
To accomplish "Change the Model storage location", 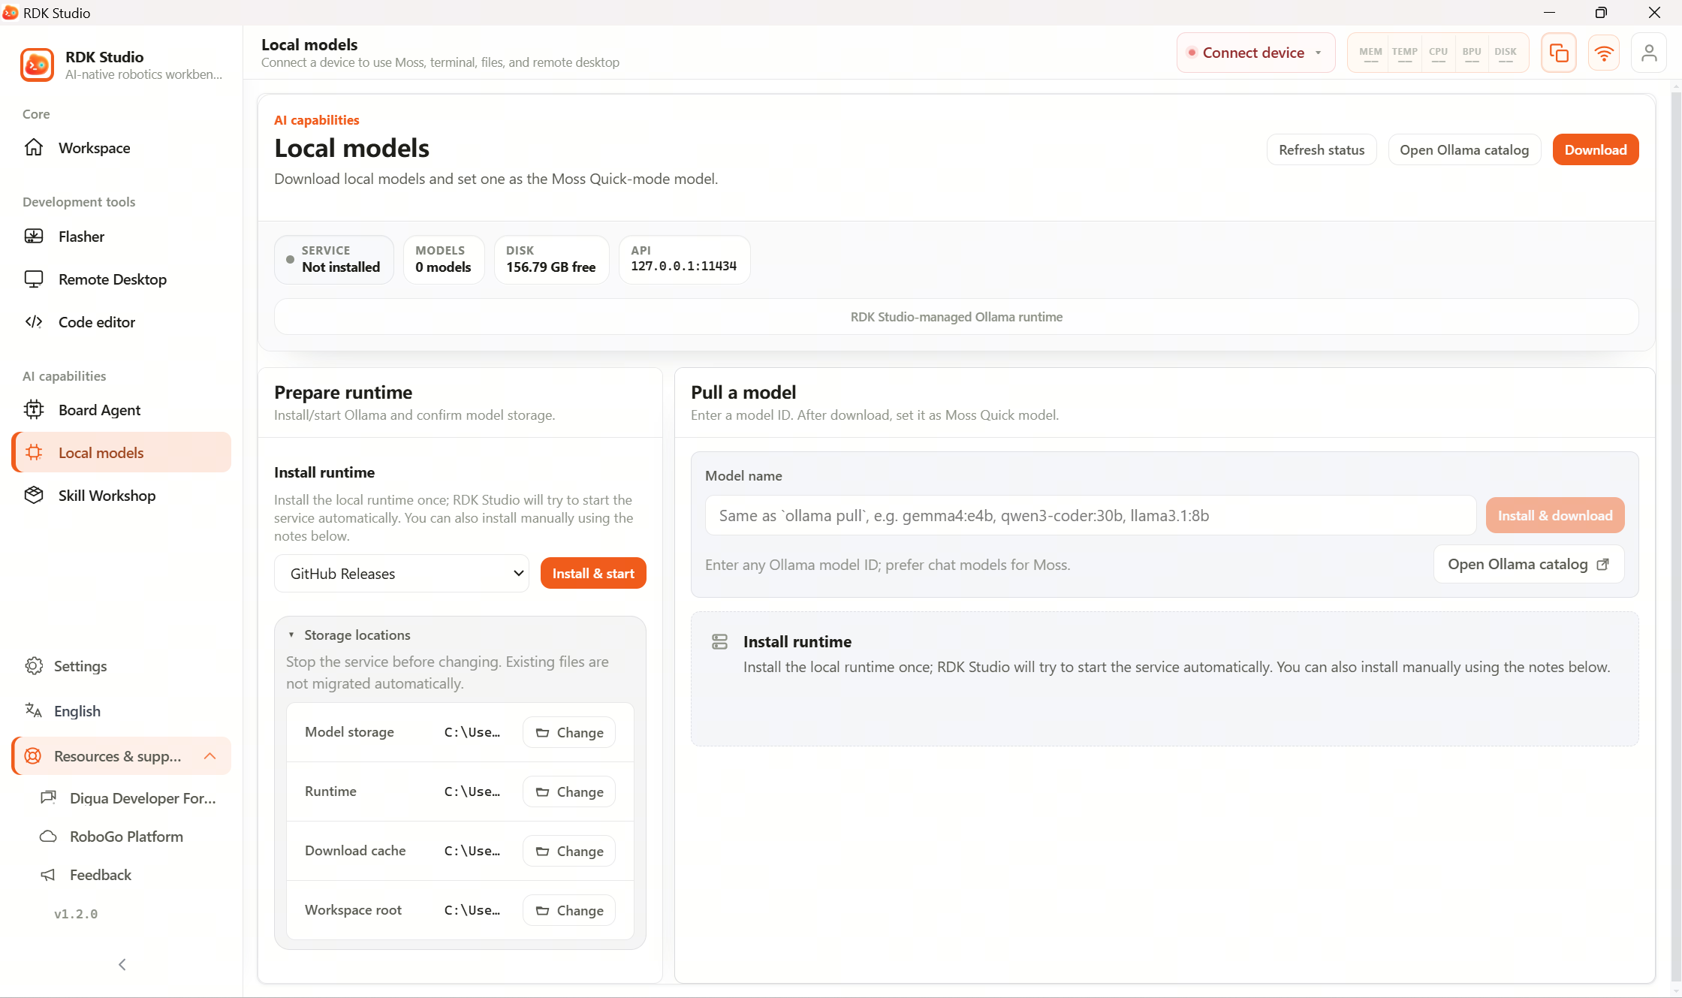I will tap(569, 732).
